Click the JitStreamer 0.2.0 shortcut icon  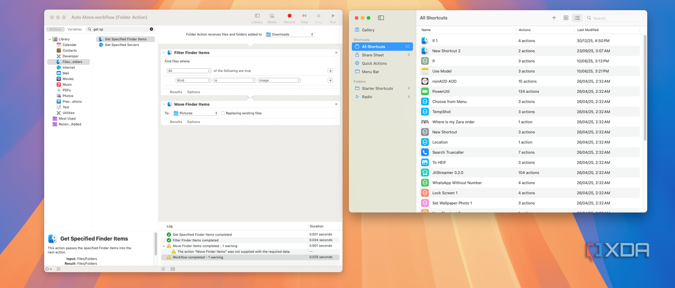(x=425, y=173)
